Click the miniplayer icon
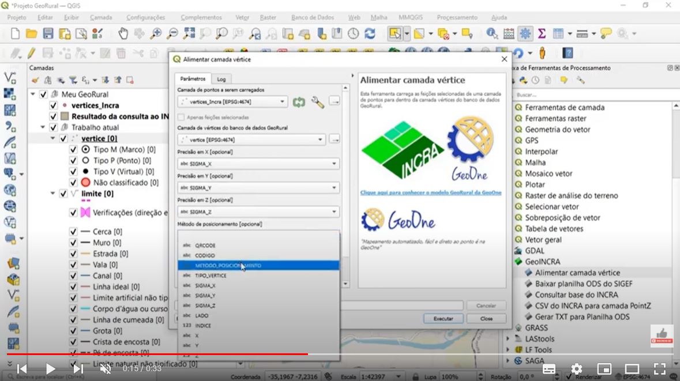This screenshot has width=680, height=381. pos(604,369)
